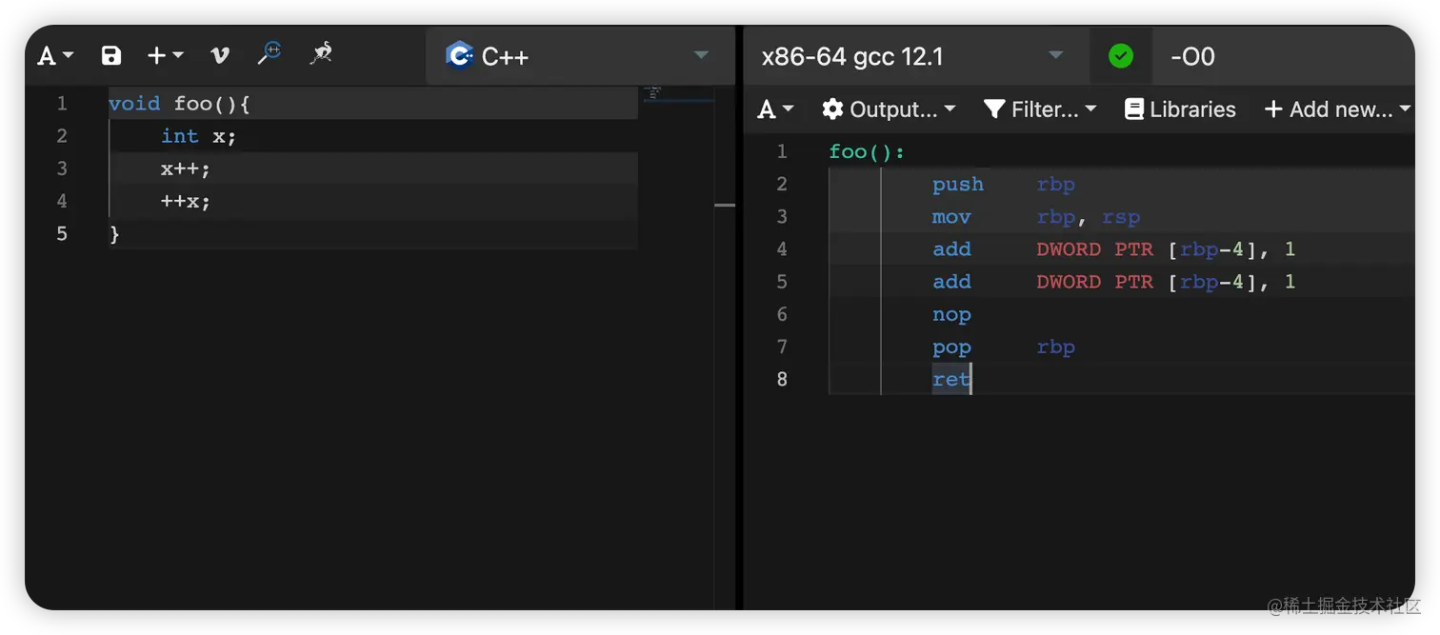
Task: Open the x86-64 gcc 12.1 compiler selector
Action: point(911,56)
